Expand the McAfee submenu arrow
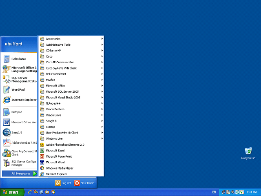This screenshot has height=196, width=261. point(102,80)
